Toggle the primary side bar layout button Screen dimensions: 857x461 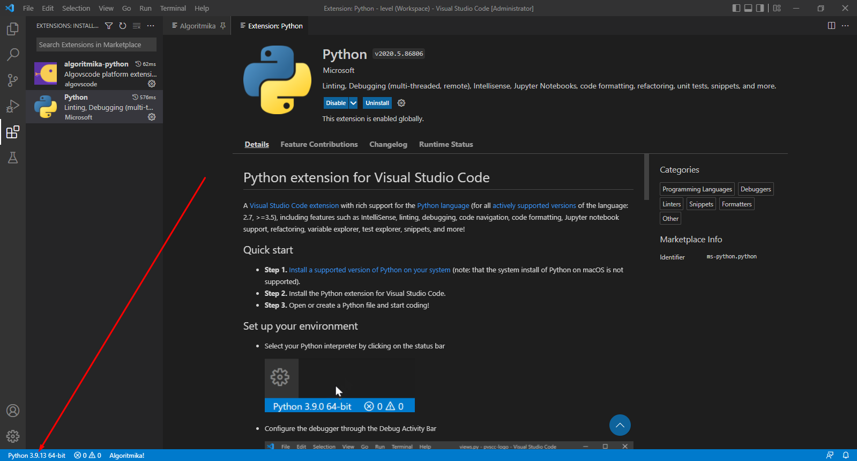tap(736, 8)
